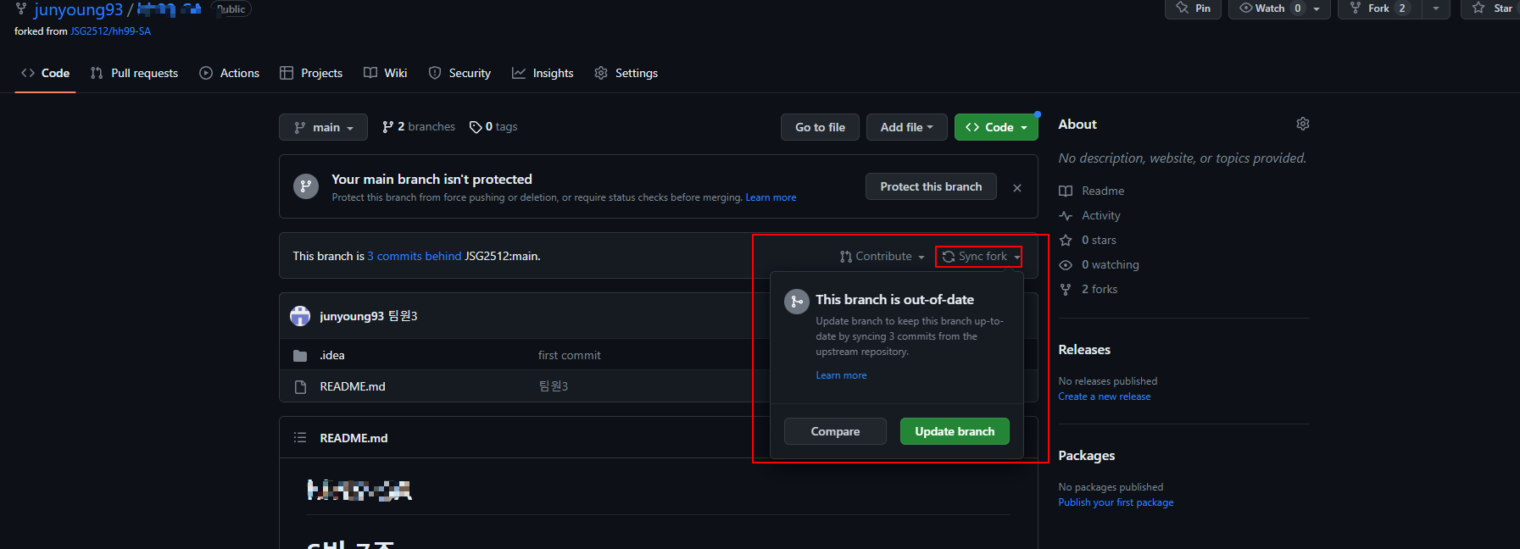Open the JSG2512/hh99-SA upstream link

(110, 31)
